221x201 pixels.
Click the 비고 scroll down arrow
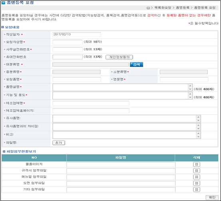pyautogui.click(x=199, y=137)
